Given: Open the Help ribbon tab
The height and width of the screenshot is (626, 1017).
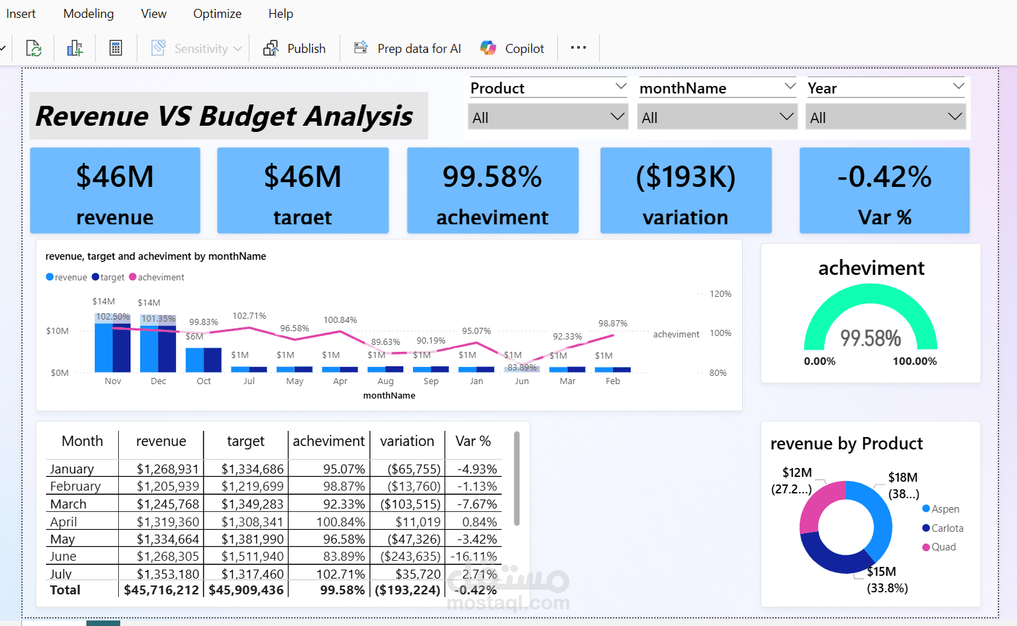Looking at the screenshot, I should (280, 14).
